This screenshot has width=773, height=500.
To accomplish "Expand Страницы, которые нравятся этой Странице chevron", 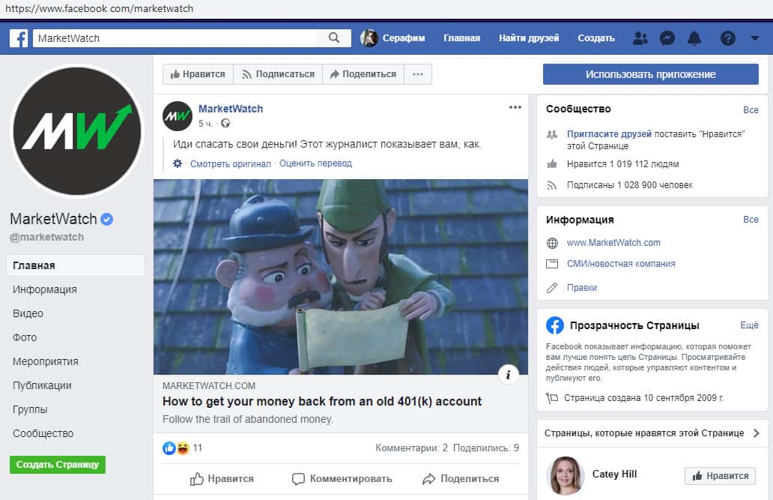I will pyautogui.click(x=757, y=433).
